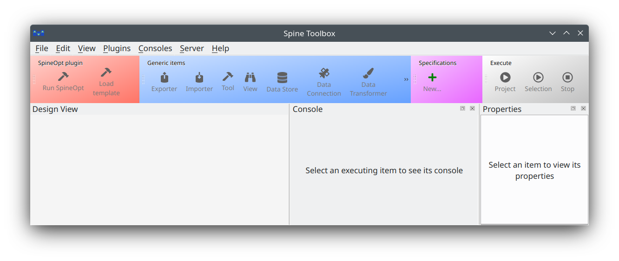Close the Spine Toolbox window
The image size is (619, 261).
[x=580, y=33]
